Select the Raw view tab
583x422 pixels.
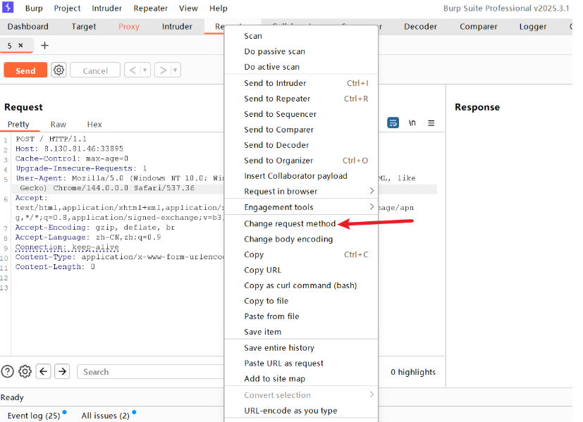[59, 125]
